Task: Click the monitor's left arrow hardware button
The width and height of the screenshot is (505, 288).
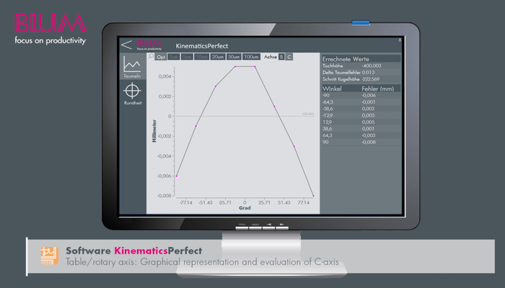Action: 268,228
